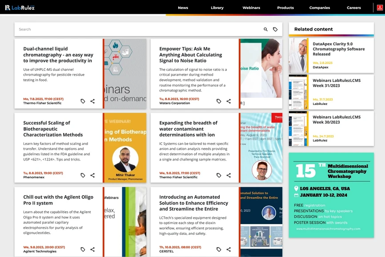Screen dimensions: 385x257
Task: Open Successful Scaling of Biotherapeutic Characterization Methods title
Action: (x=53, y=129)
